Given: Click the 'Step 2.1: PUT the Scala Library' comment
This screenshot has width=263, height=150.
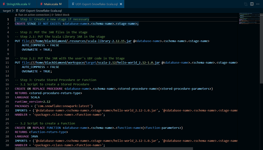Looking at the screenshot, I should (60, 37).
